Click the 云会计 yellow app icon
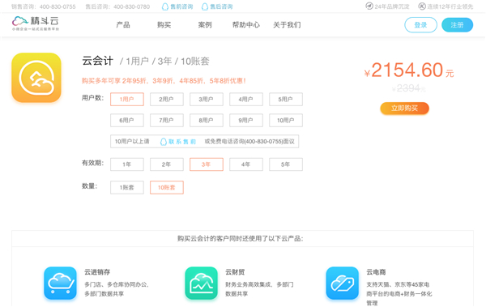Screen dimensions: 486x307 tap(36, 78)
